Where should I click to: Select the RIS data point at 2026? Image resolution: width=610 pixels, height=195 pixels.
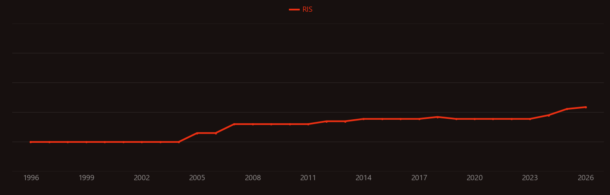tap(586, 107)
